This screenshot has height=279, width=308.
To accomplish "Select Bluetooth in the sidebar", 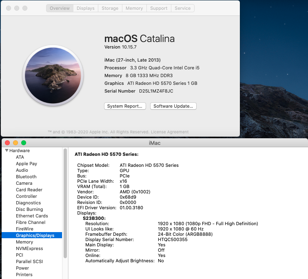I will (x=26, y=177).
